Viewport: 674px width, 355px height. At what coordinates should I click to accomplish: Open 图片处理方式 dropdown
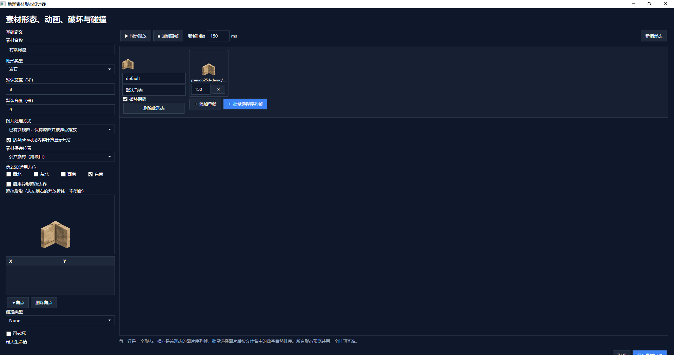coord(60,130)
